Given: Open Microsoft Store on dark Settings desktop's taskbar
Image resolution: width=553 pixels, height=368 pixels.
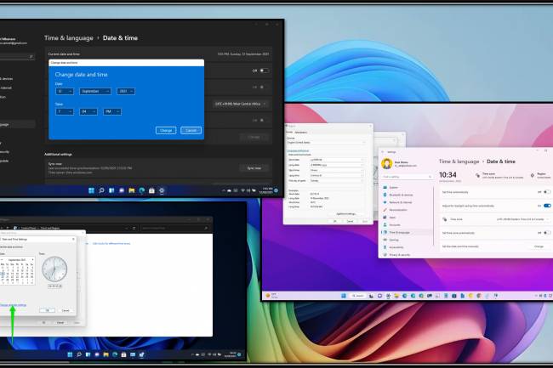Looking at the screenshot, I should tap(151, 190).
